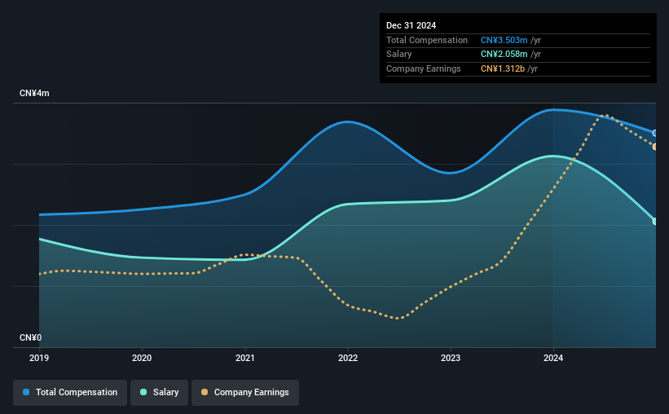Select the 2023 x-axis label
Screen dimensions: 669x414
(451, 358)
